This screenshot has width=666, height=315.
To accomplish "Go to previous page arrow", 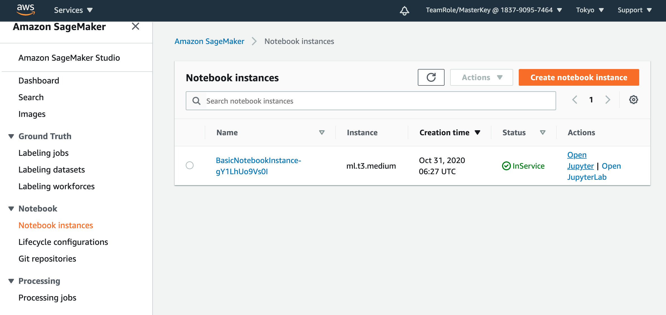I will click(x=575, y=100).
